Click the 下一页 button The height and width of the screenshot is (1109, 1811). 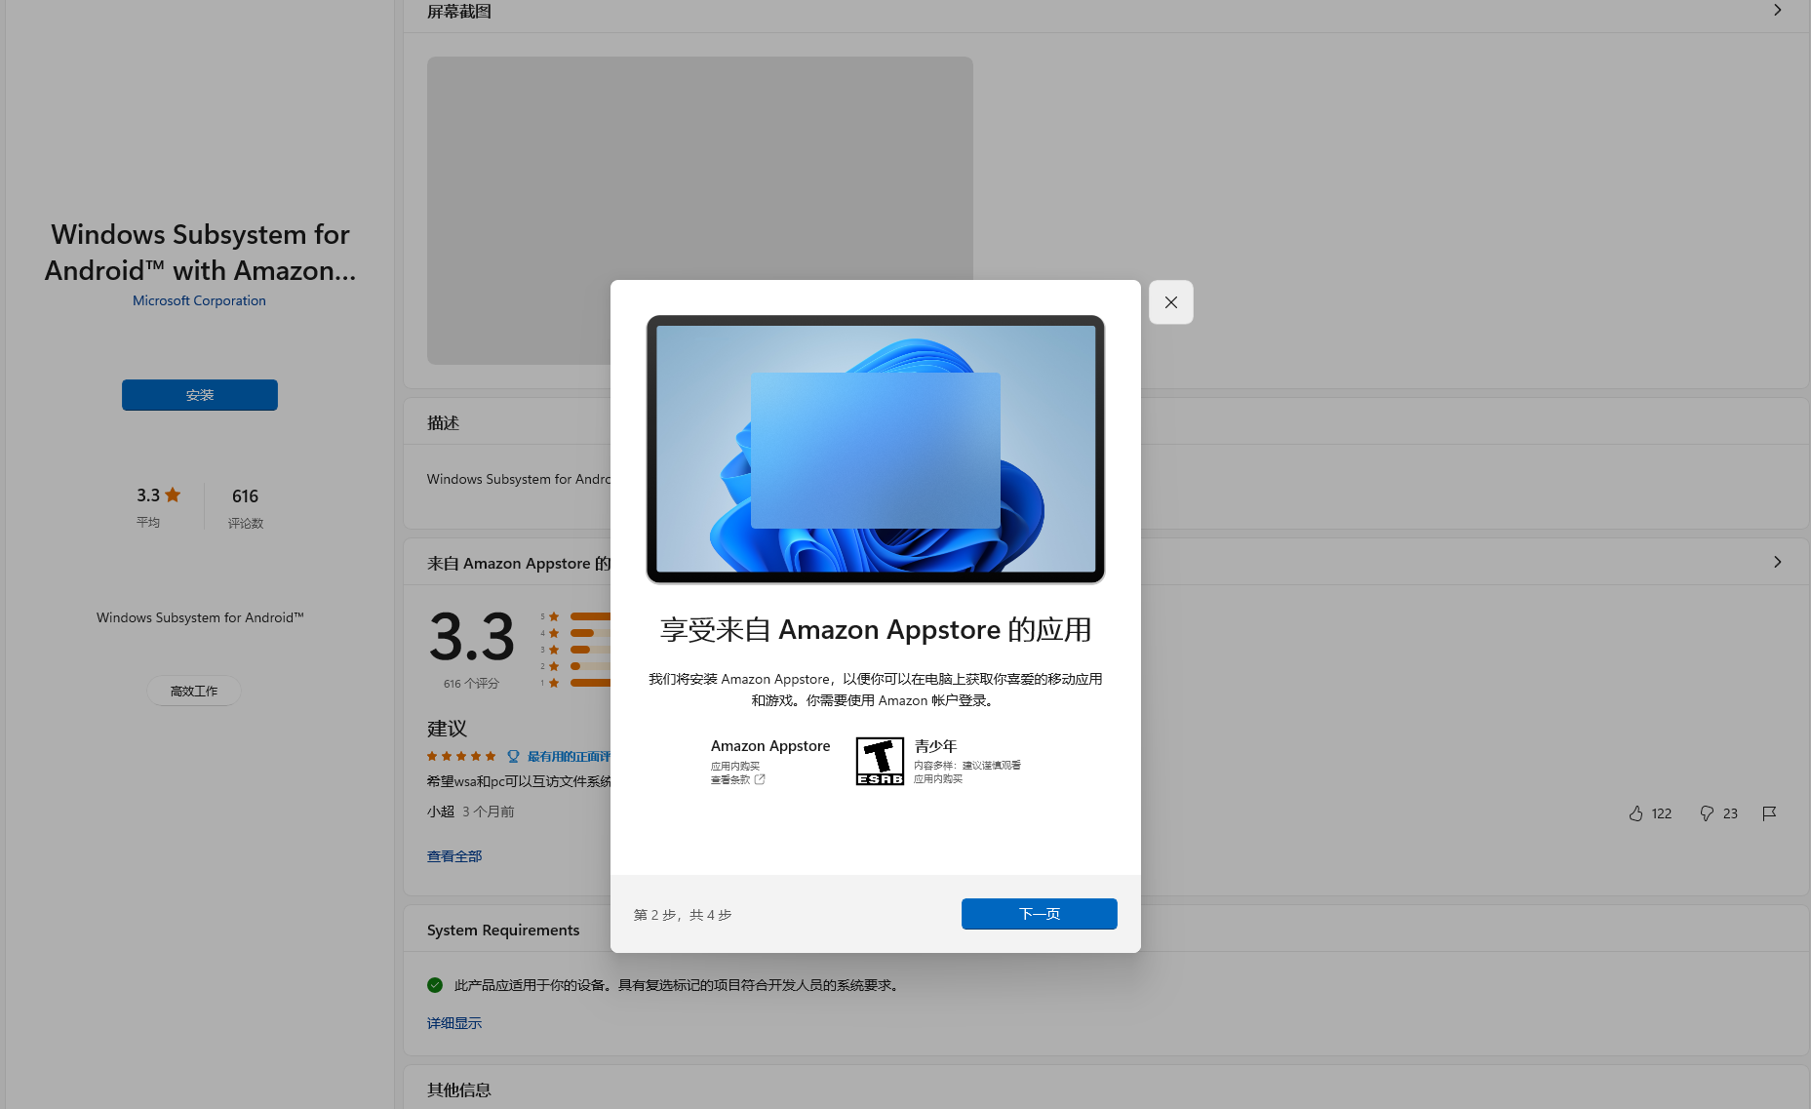point(1039,914)
